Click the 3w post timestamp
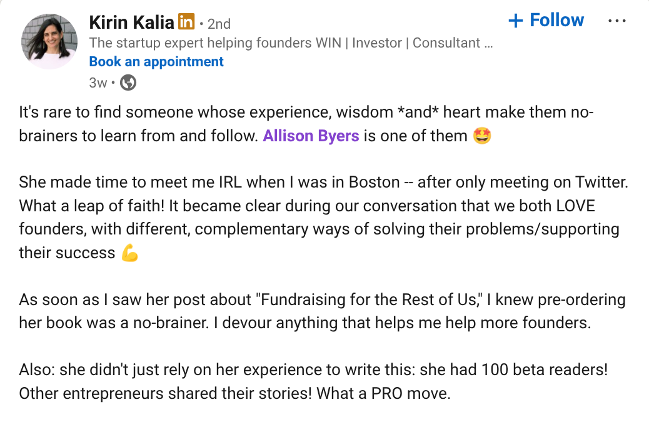649x422 pixels. [98, 82]
